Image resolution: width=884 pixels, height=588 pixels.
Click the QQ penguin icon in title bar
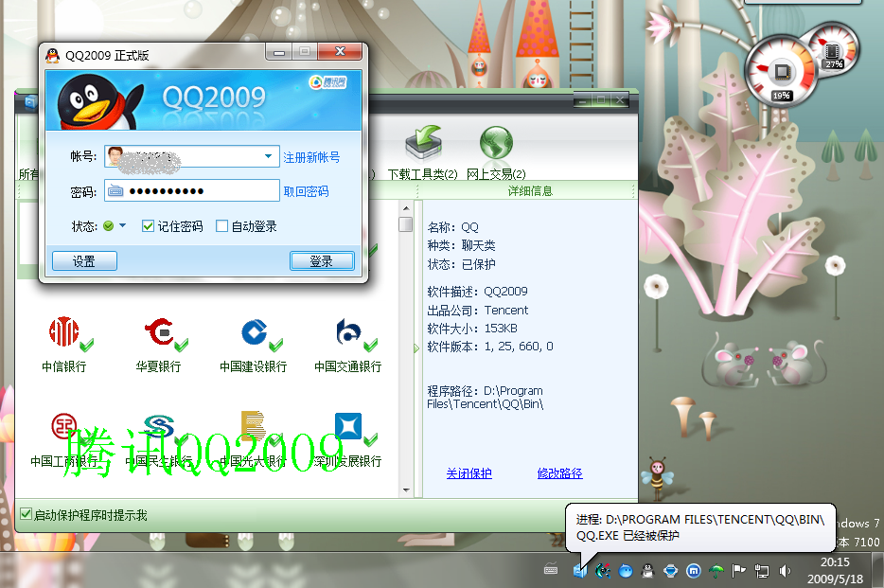52,55
